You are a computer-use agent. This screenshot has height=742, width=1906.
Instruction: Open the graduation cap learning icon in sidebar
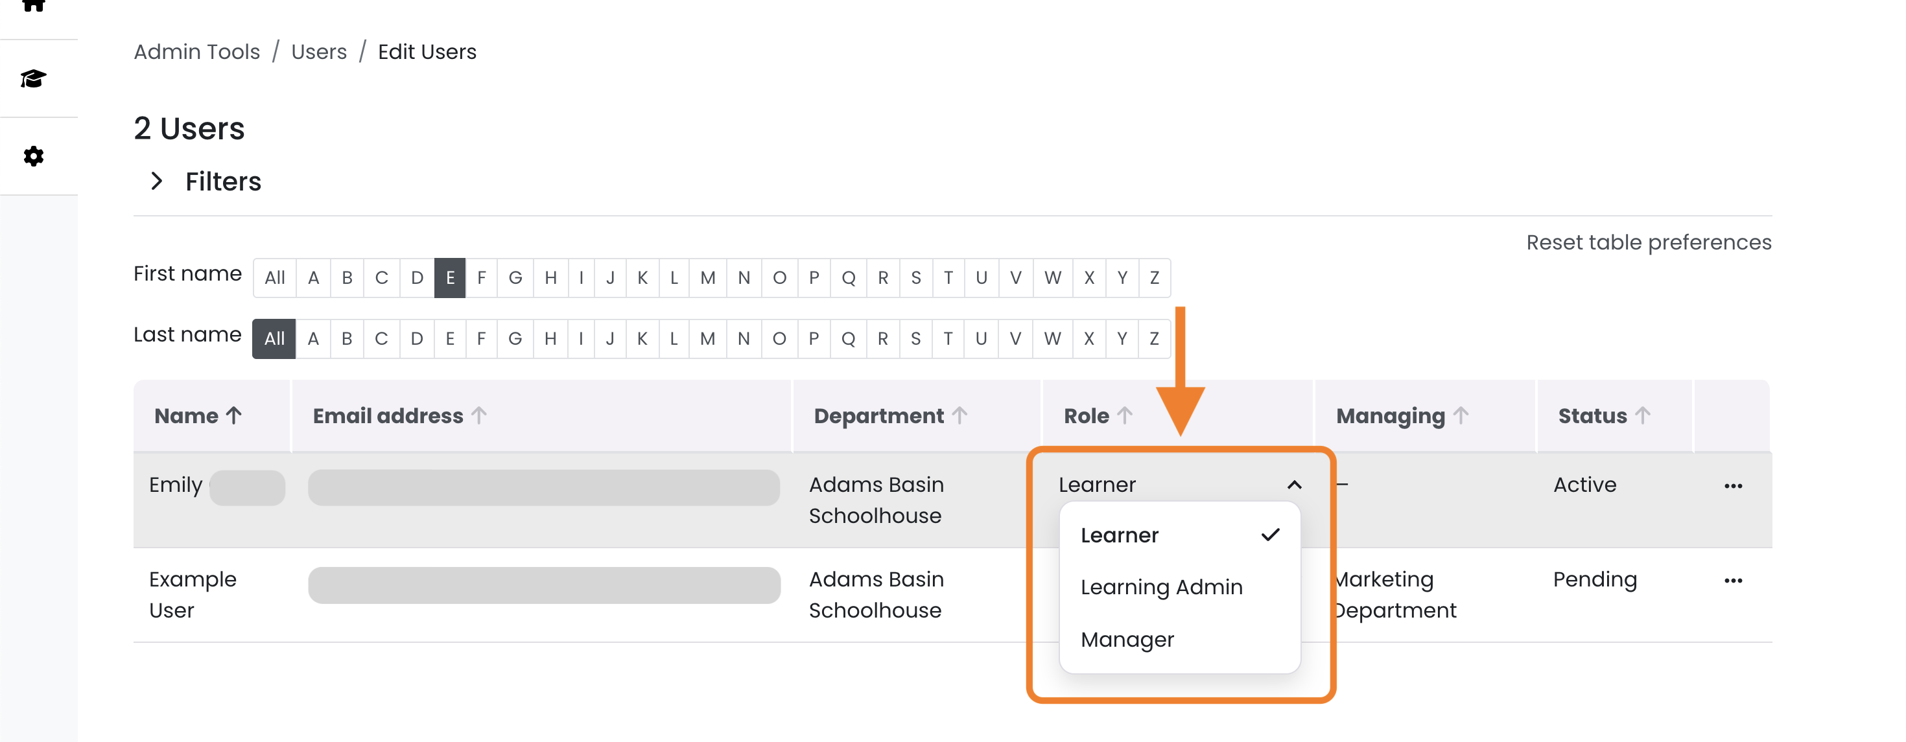33,78
